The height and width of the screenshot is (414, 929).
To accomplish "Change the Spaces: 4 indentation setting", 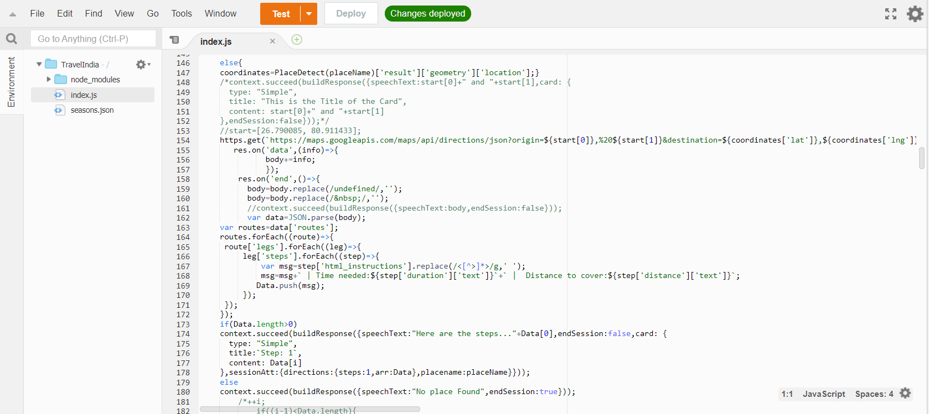I will coord(874,394).
